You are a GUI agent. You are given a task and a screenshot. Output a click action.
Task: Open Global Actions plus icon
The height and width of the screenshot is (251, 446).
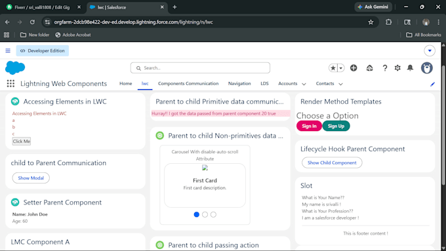pos(354,68)
